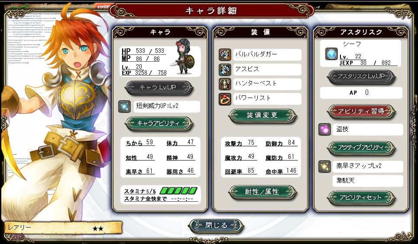Click the アスタリスク Lv.UP button
The width and height of the screenshot is (418, 244).
point(361,76)
